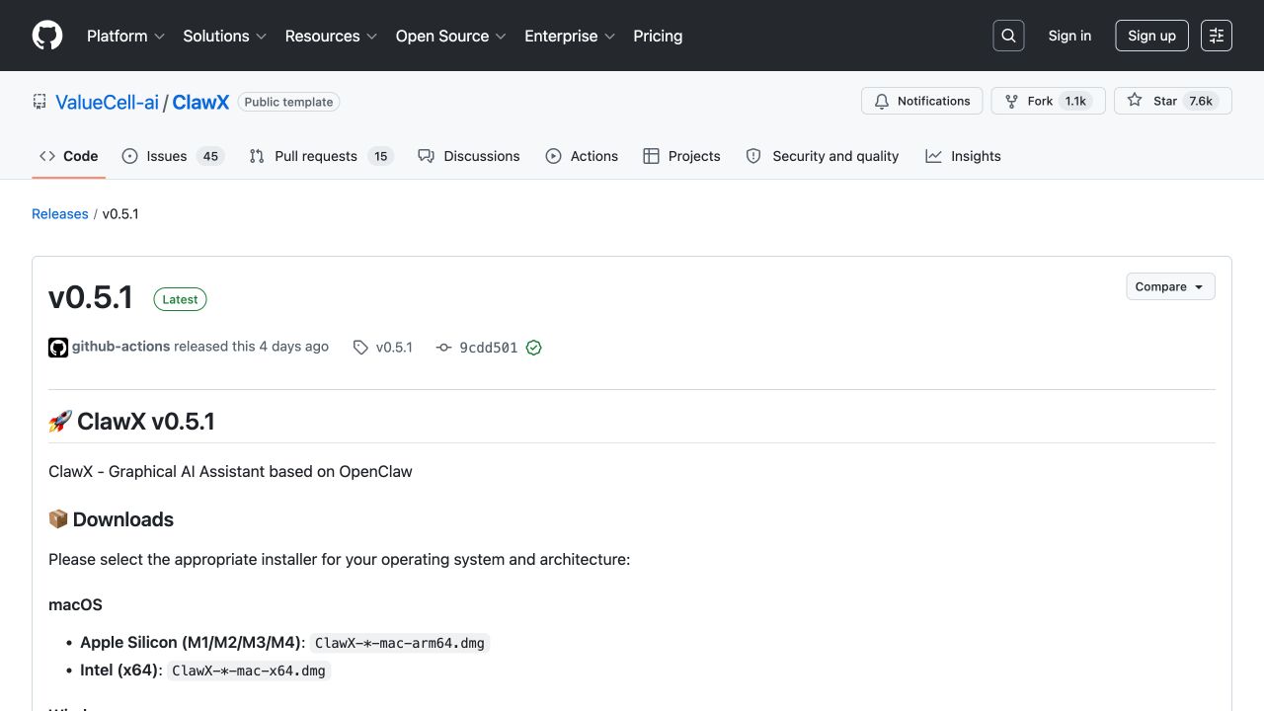This screenshot has height=711, width=1264.
Task: Click the Discussions speech bubble icon
Action: 426,156
